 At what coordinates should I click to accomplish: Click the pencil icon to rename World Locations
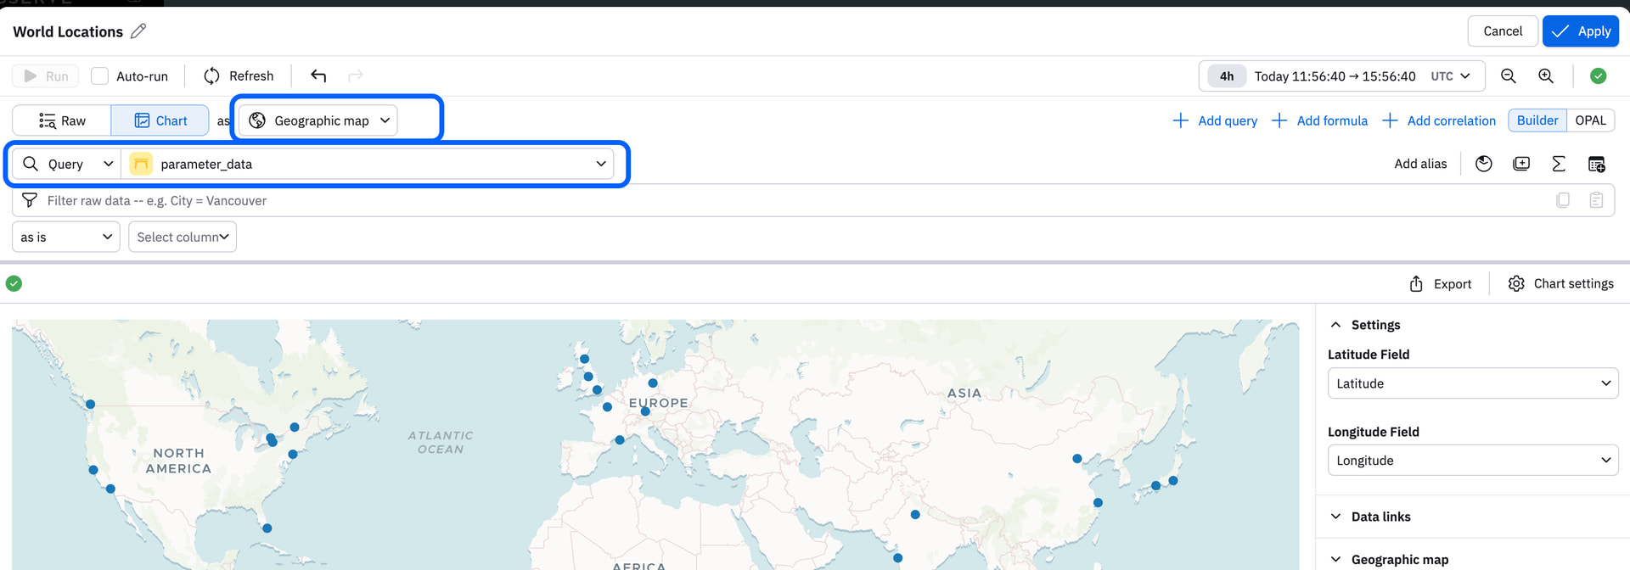click(138, 31)
